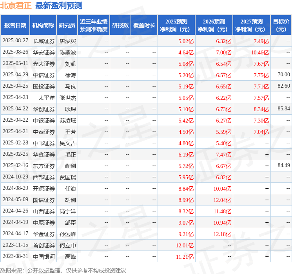Select the 10.04亿 forecast value
Image resolution: width=292 pixels, height=274 pixels.
click(x=222, y=189)
